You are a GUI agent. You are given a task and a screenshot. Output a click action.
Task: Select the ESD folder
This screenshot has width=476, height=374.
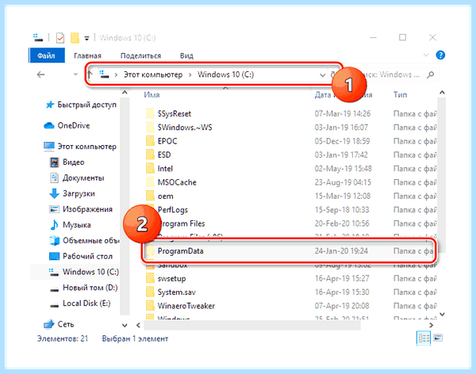click(164, 155)
